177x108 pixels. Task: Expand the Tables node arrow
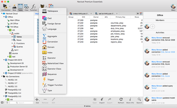point(12,37)
